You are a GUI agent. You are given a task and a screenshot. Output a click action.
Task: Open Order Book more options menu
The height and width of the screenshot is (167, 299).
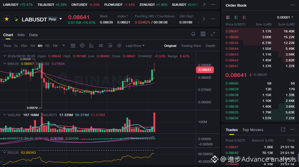point(292,5)
